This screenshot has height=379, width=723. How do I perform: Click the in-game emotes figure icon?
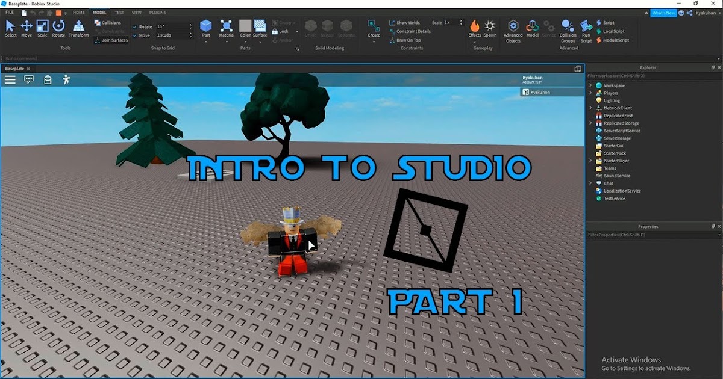point(66,79)
